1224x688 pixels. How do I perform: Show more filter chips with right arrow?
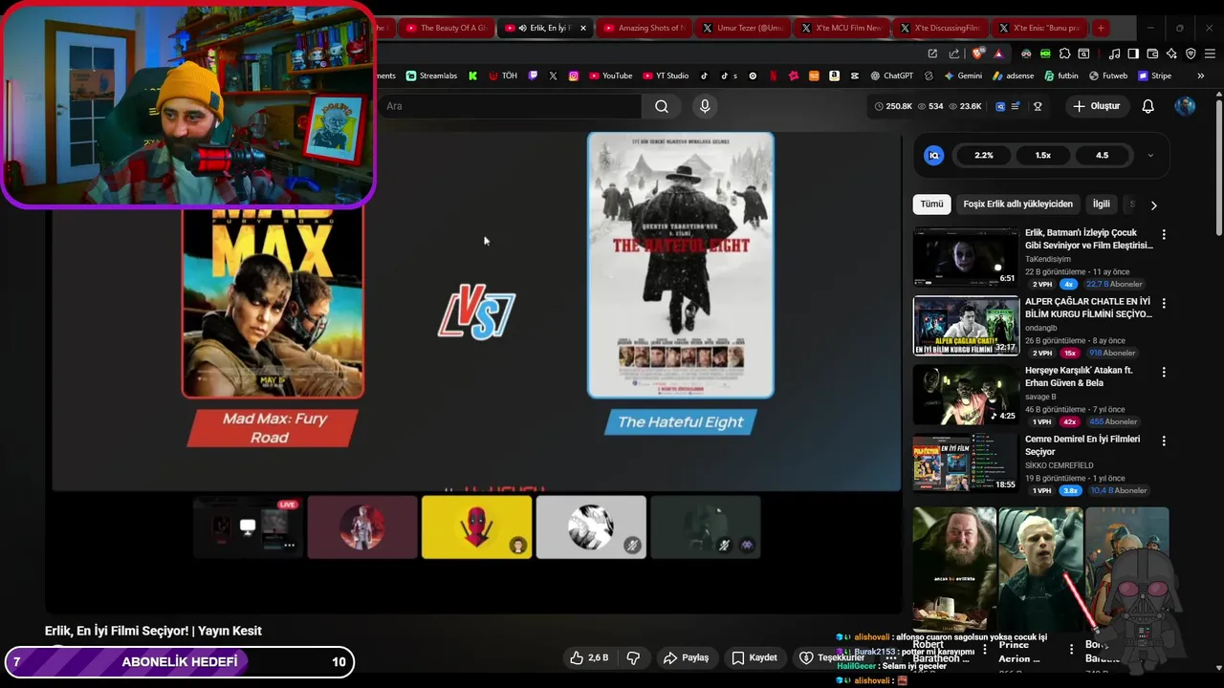[x=1153, y=204]
